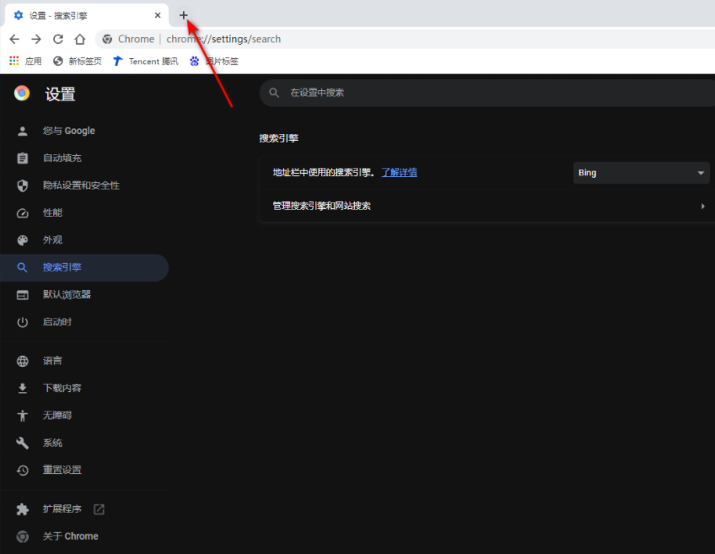
Task: Click the accessibility icon for 无障碍
Action: tap(22, 416)
